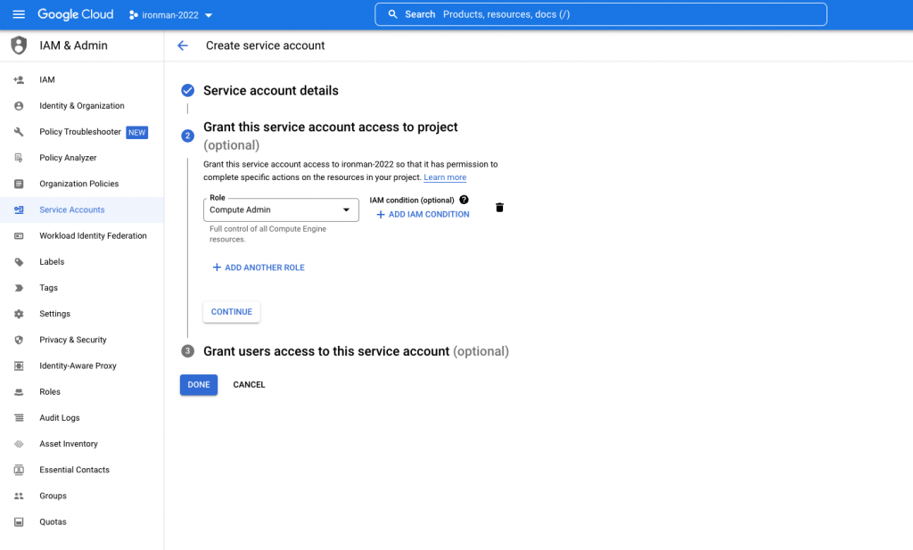
Task: Open Identity-Aware Proxy
Action: [x=78, y=366]
